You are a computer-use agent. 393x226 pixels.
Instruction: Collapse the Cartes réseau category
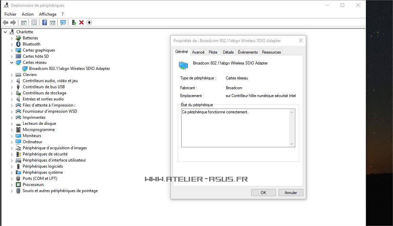click(x=12, y=62)
